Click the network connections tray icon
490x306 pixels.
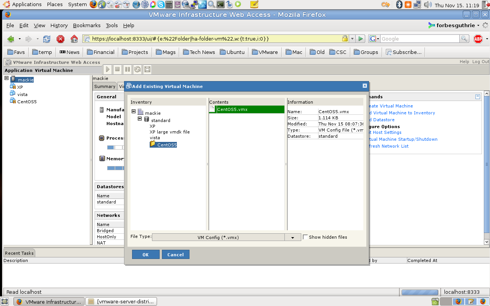pos(417,5)
